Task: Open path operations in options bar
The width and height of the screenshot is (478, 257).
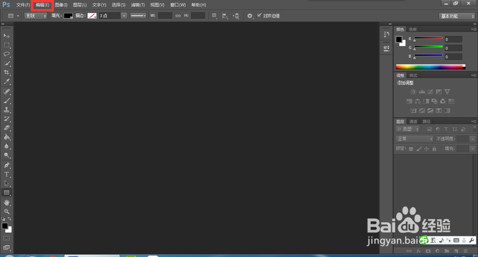Action: (214, 16)
